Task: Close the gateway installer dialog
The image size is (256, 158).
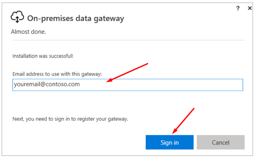Action: click(250, 8)
